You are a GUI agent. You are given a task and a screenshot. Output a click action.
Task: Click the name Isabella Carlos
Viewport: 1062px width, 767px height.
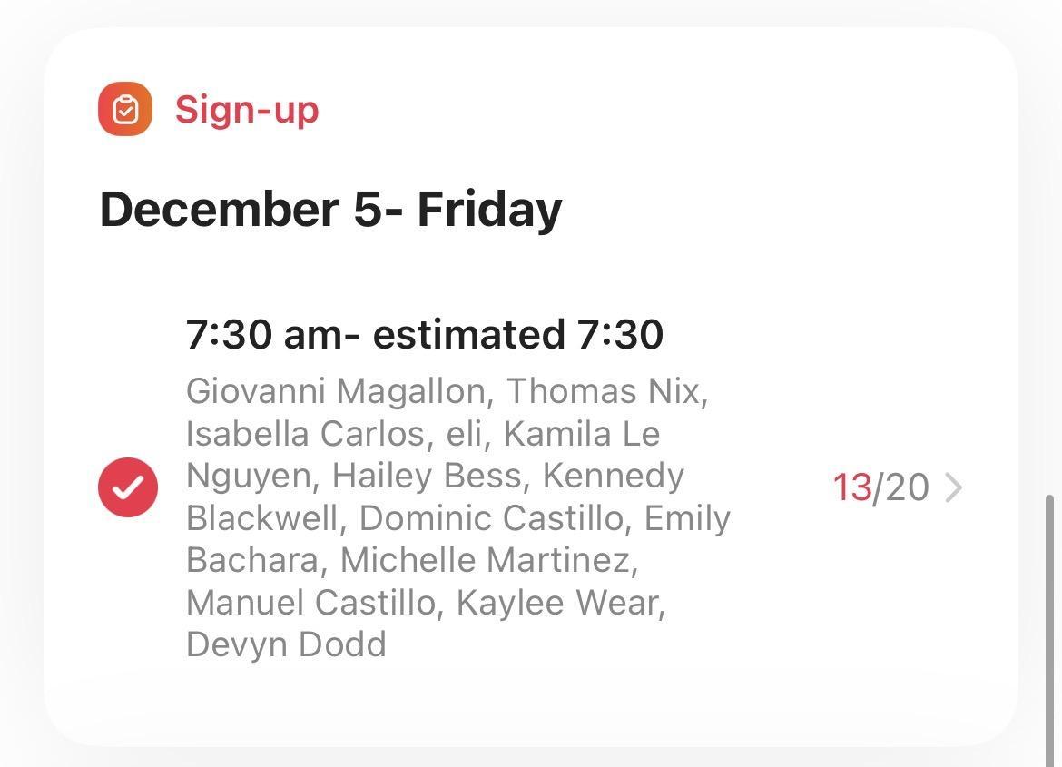(305, 434)
